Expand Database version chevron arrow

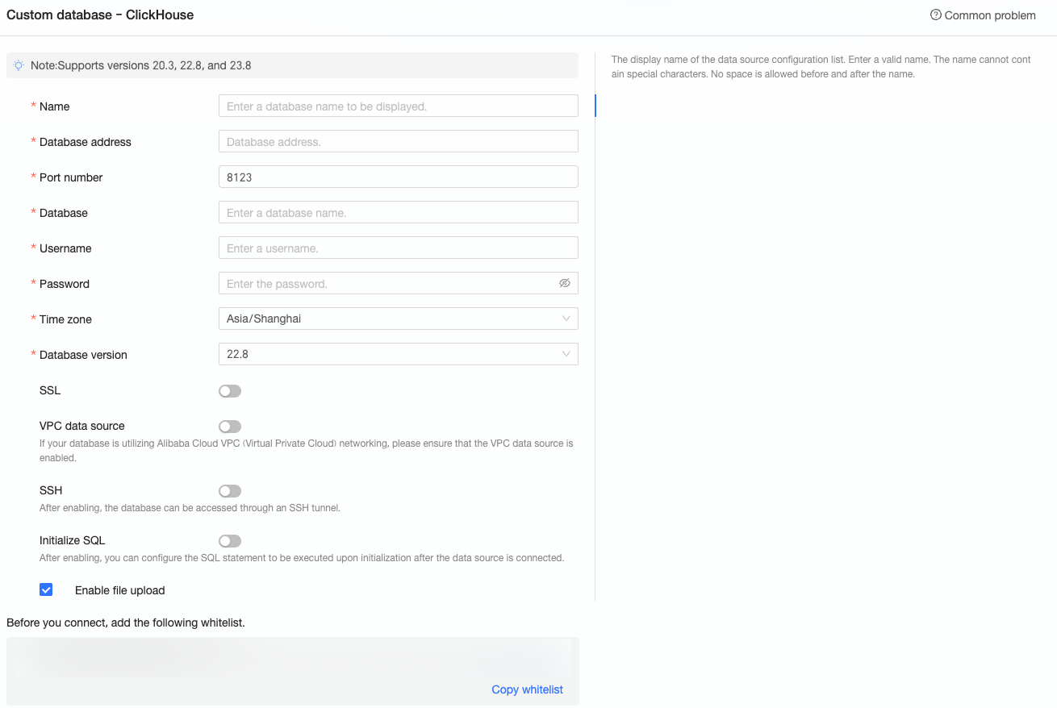(566, 354)
